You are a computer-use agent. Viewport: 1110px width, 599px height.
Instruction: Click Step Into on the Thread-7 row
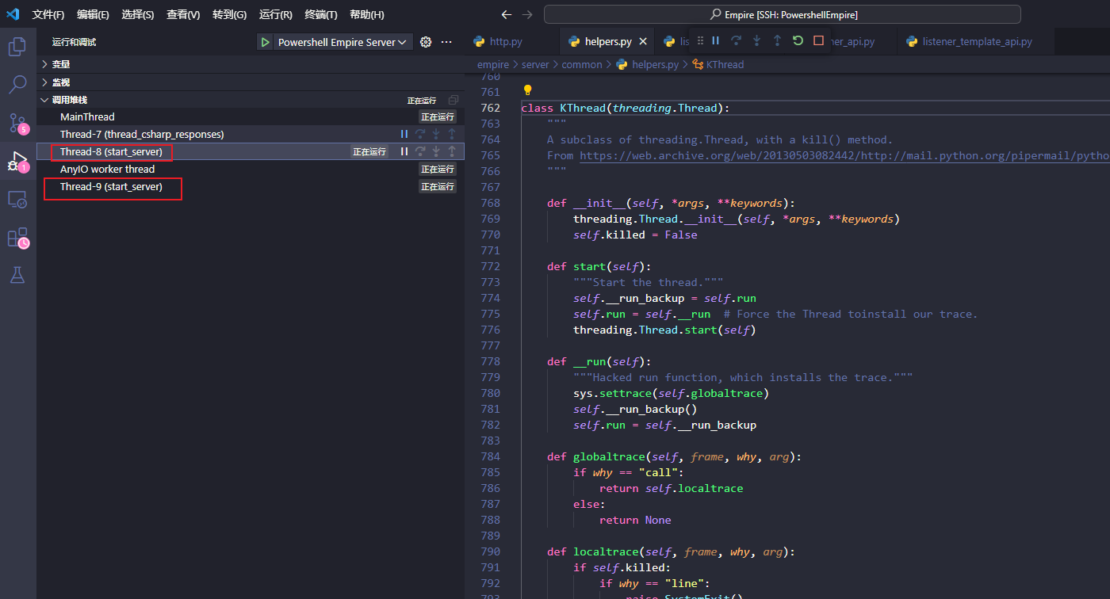(x=436, y=134)
